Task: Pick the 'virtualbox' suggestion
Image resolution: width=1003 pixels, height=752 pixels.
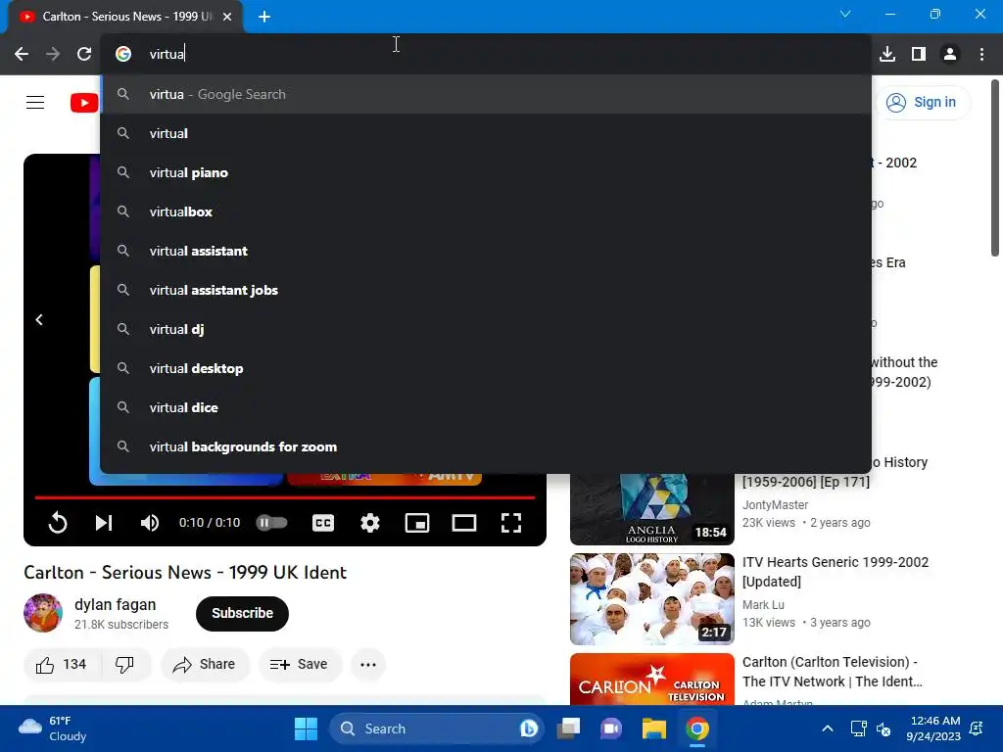Action: point(486,211)
